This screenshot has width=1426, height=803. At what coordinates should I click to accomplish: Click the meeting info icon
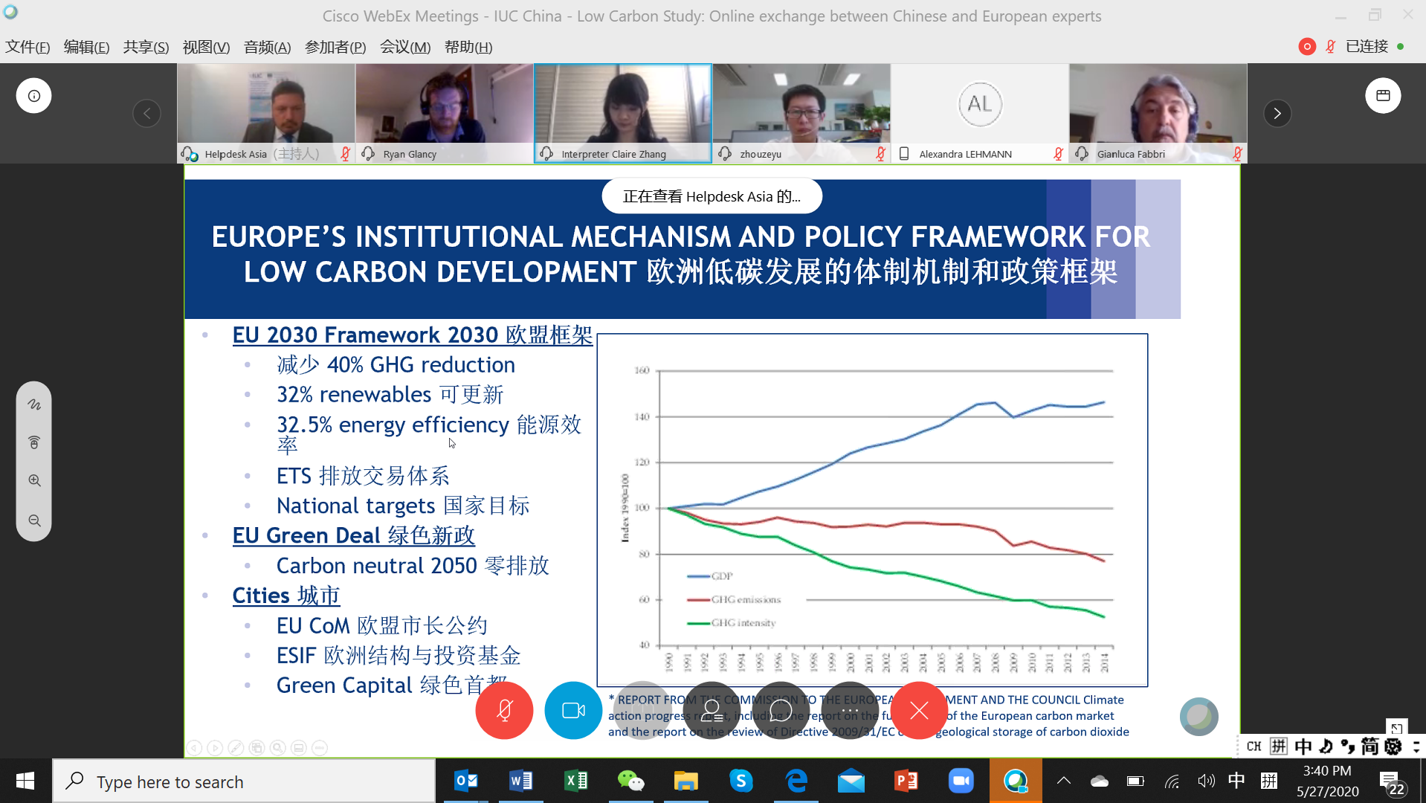pyautogui.click(x=34, y=96)
